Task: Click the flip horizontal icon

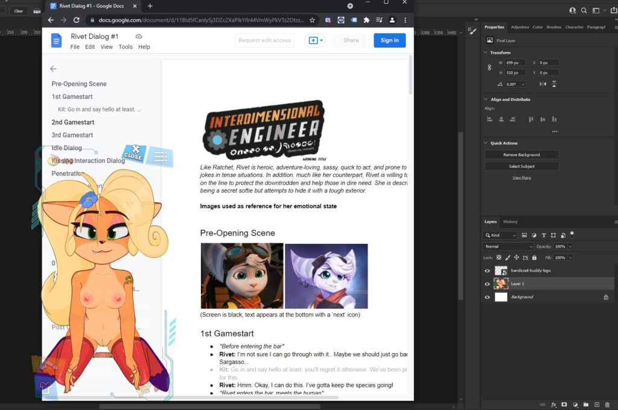Action: (543, 84)
